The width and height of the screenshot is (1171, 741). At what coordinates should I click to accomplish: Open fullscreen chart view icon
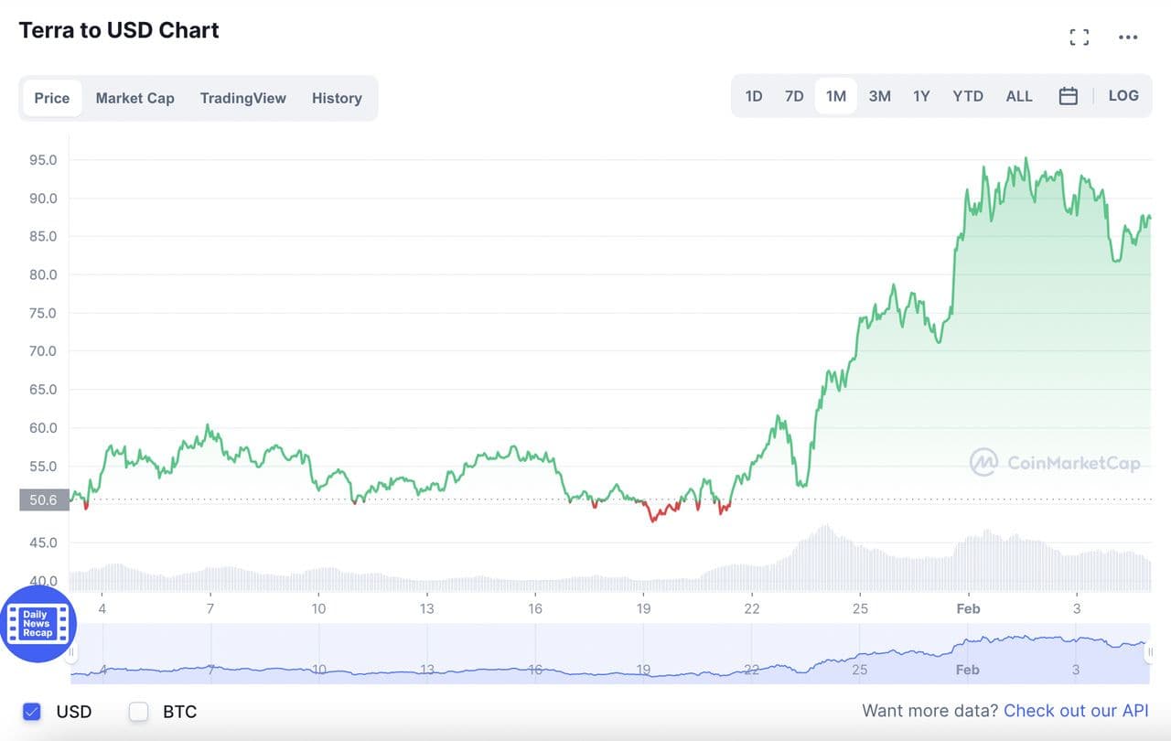pyautogui.click(x=1080, y=38)
